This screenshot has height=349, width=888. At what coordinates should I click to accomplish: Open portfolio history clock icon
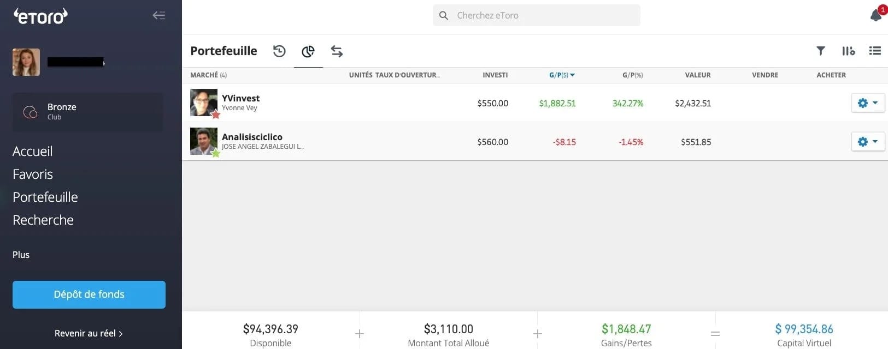click(x=279, y=51)
